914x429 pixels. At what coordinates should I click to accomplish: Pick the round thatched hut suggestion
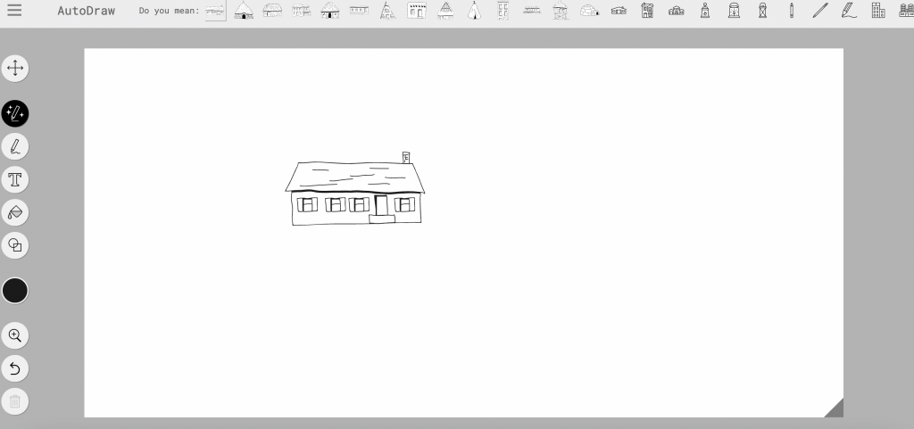tap(244, 11)
